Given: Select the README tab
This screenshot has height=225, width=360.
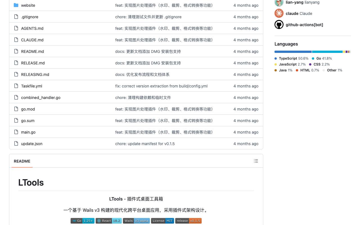Looking at the screenshot, I should (x=22, y=161).
